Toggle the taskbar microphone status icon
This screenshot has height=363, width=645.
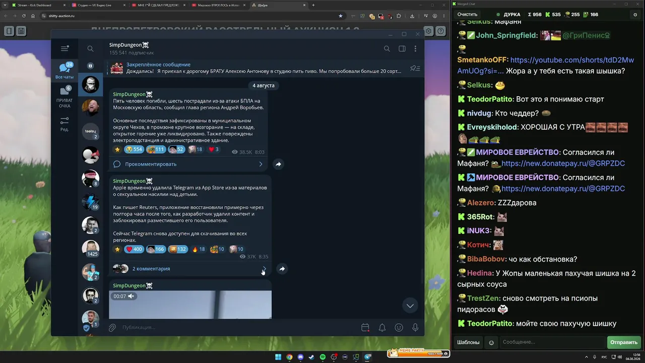coord(595,357)
